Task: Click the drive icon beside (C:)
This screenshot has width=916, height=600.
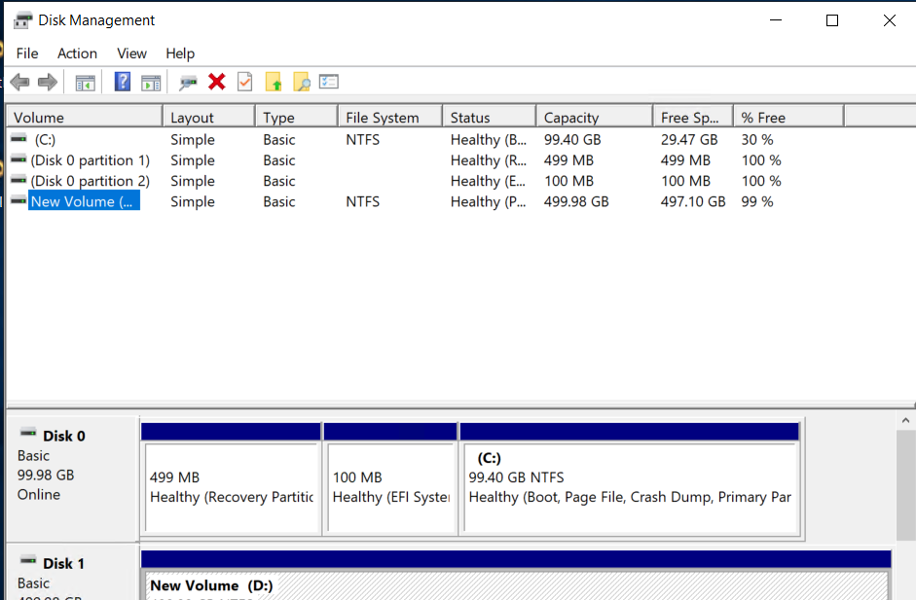Action: pos(18,139)
